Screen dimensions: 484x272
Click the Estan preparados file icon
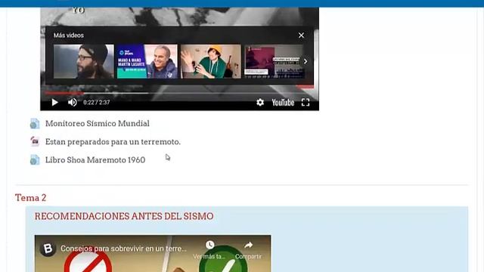pyautogui.click(x=35, y=141)
